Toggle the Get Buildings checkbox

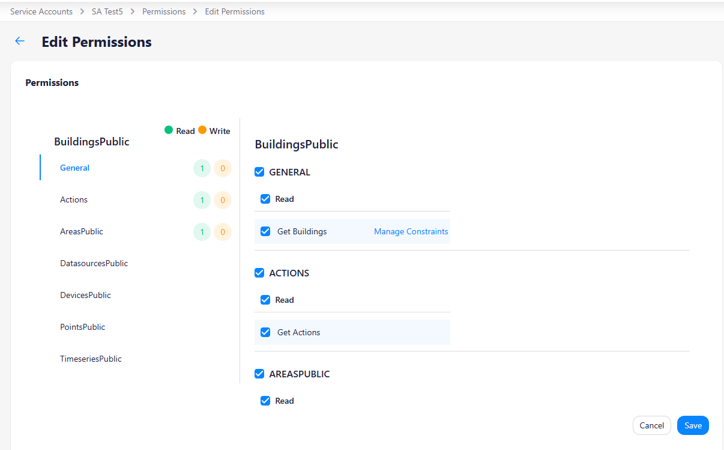[x=265, y=231]
